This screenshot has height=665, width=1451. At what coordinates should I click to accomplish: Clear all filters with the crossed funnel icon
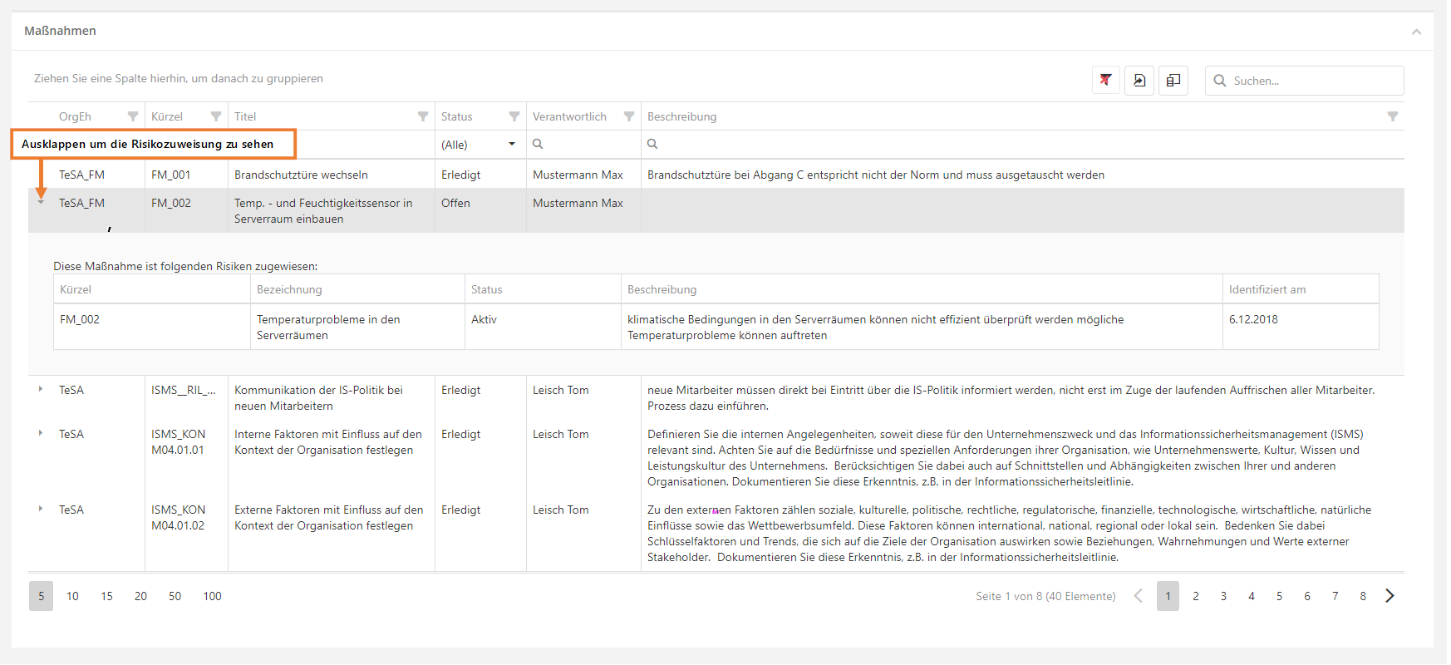pyautogui.click(x=1105, y=81)
